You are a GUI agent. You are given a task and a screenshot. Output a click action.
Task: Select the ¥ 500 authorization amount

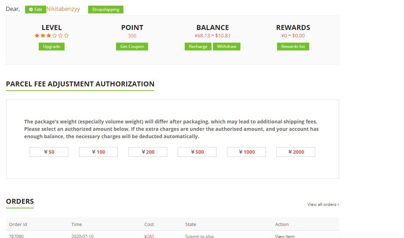click(197, 152)
